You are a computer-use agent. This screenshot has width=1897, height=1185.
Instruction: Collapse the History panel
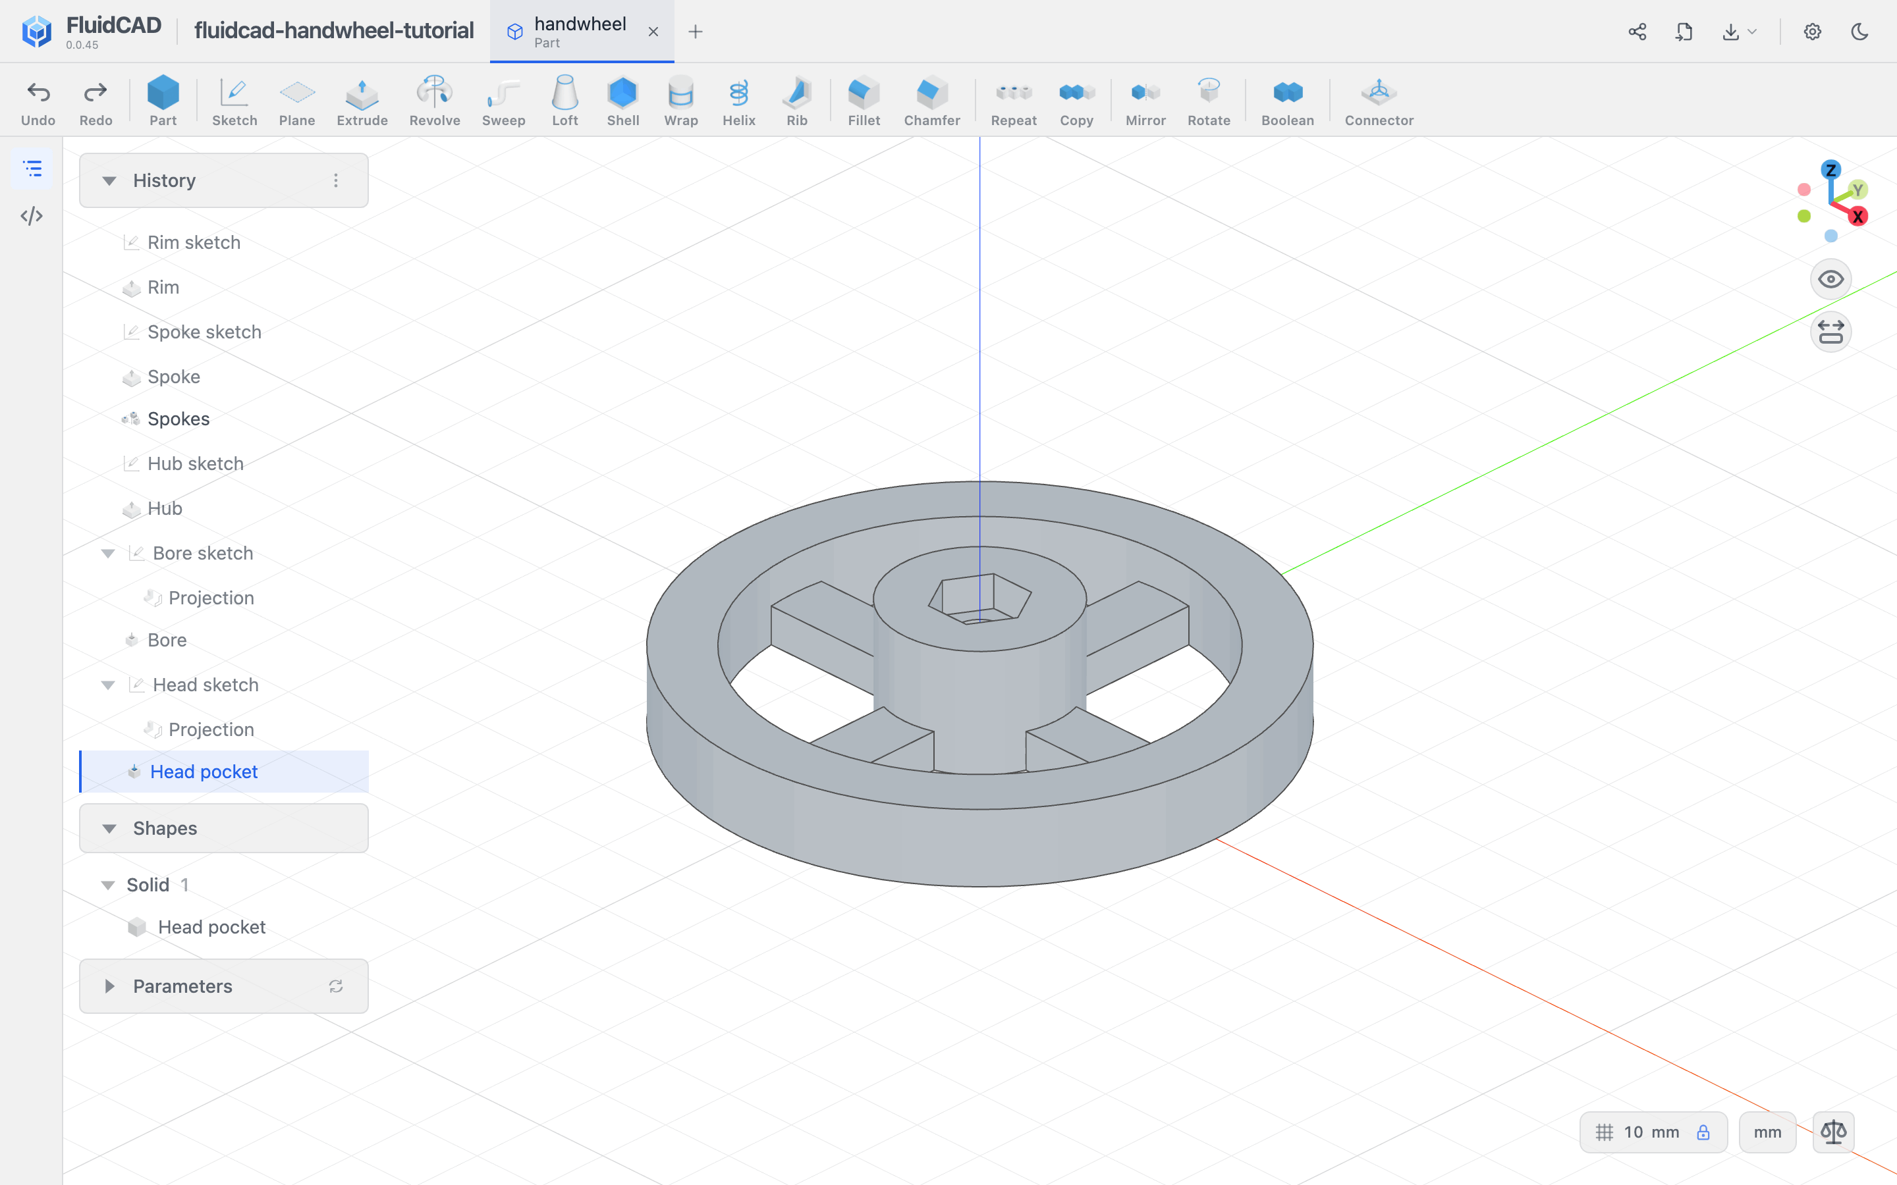click(109, 181)
